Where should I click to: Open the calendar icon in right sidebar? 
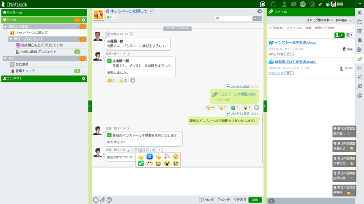360,31
